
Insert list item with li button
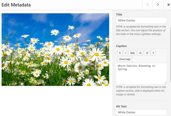point(153,53)
